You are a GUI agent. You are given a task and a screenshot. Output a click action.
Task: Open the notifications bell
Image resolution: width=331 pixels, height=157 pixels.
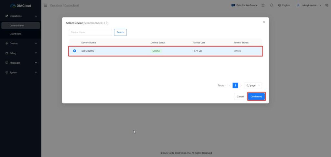coord(272,5)
